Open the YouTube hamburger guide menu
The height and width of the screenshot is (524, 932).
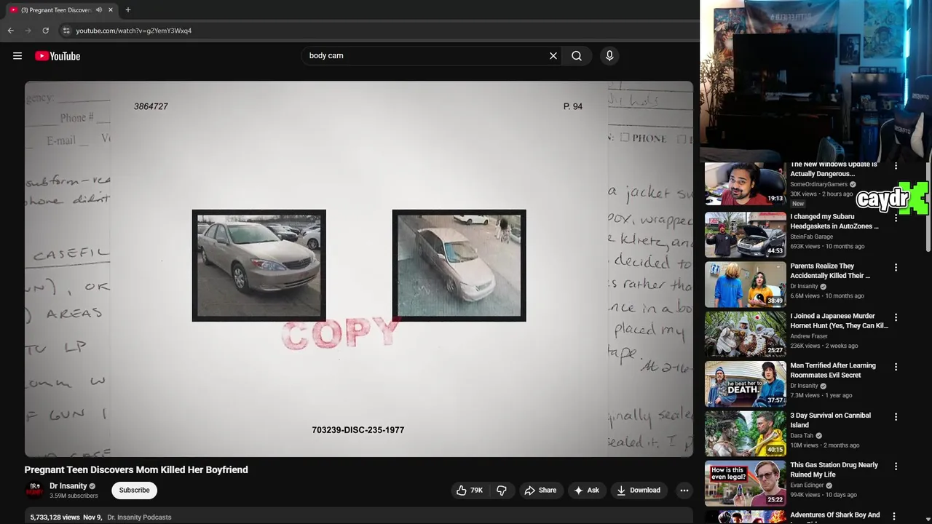coord(17,56)
